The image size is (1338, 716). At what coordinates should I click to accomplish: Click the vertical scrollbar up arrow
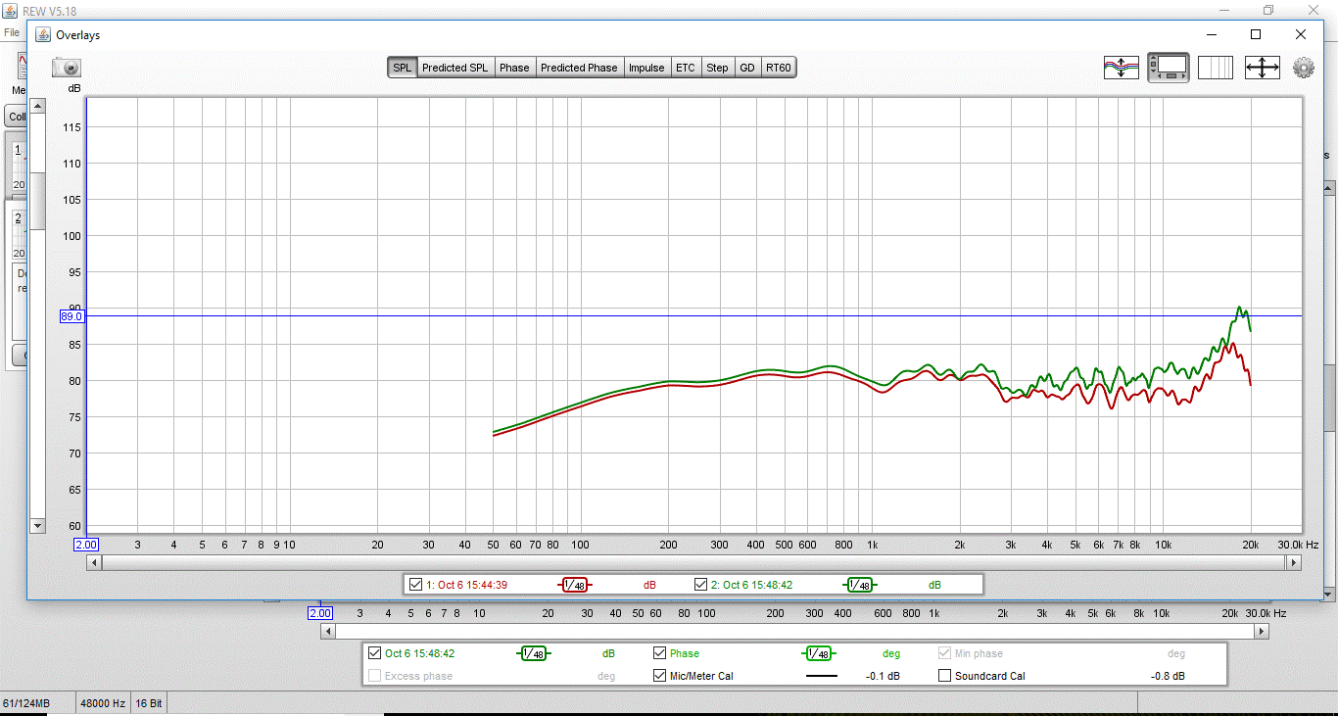[38, 105]
